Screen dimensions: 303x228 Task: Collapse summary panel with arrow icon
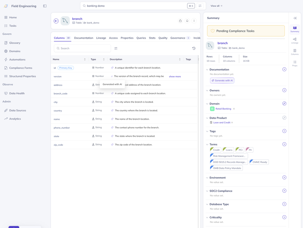pyautogui.click(x=295, y=18)
